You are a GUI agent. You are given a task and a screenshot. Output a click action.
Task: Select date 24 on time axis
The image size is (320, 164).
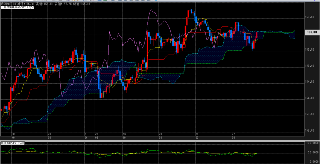pos(124,133)
